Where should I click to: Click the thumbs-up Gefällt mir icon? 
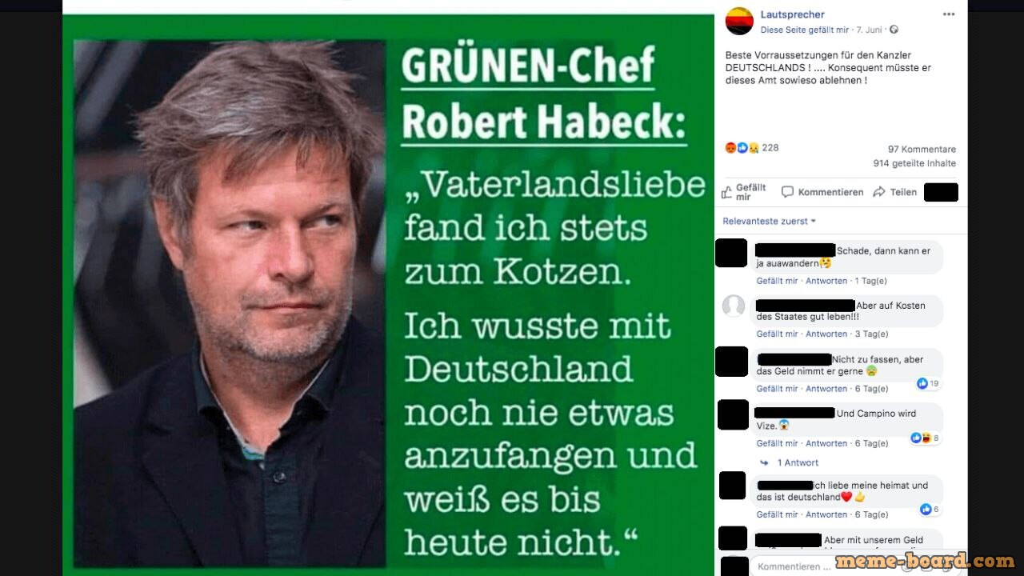coord(726,192)
